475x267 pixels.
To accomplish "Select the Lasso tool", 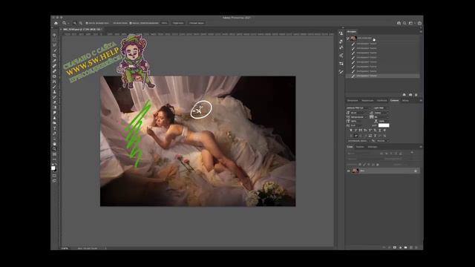I will [54, 45].
